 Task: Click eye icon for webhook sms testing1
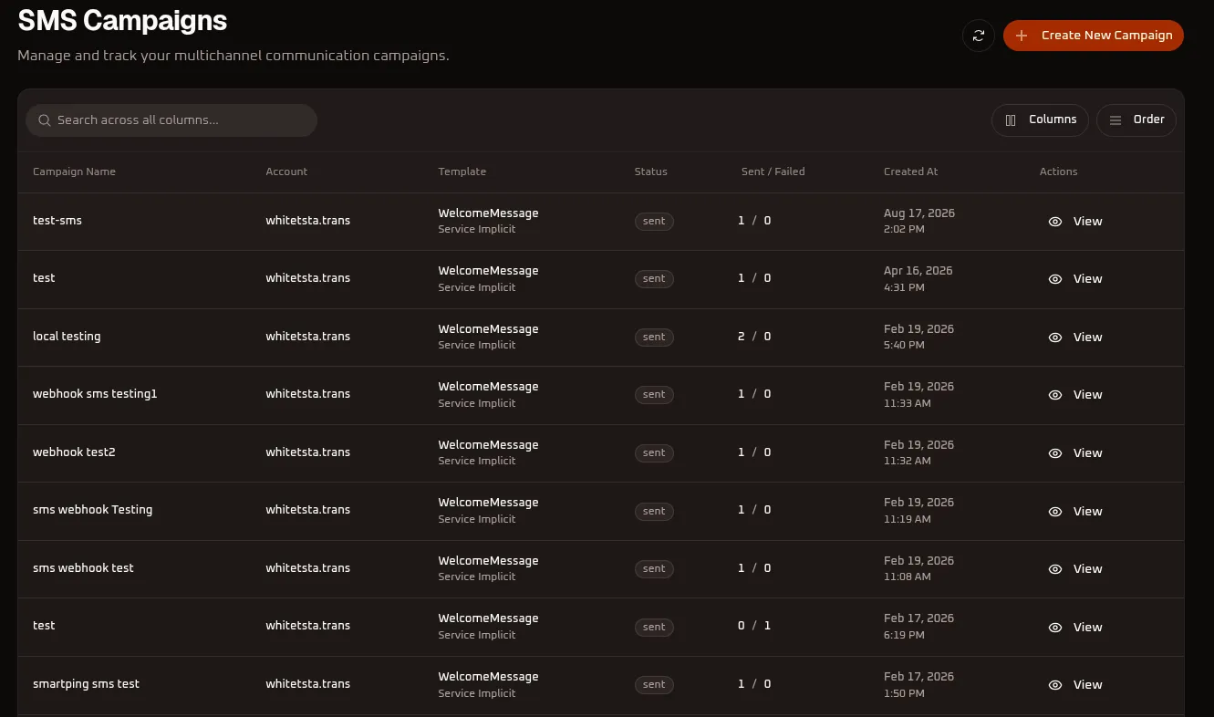1055,395
